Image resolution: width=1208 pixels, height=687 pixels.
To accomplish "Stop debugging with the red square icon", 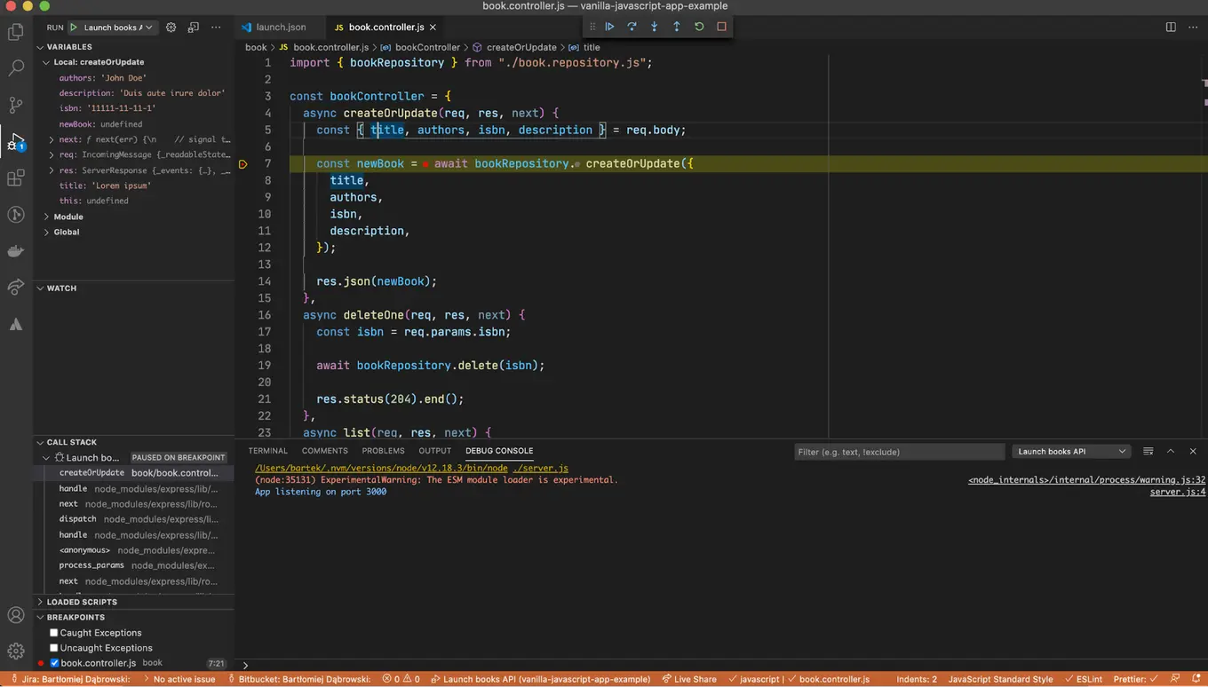I will (720, 27).
